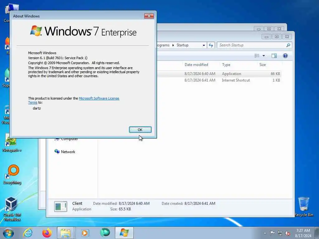Switch to the About Windows taskbar button
This screenshot has width=319, height=239.
point(124,233)
